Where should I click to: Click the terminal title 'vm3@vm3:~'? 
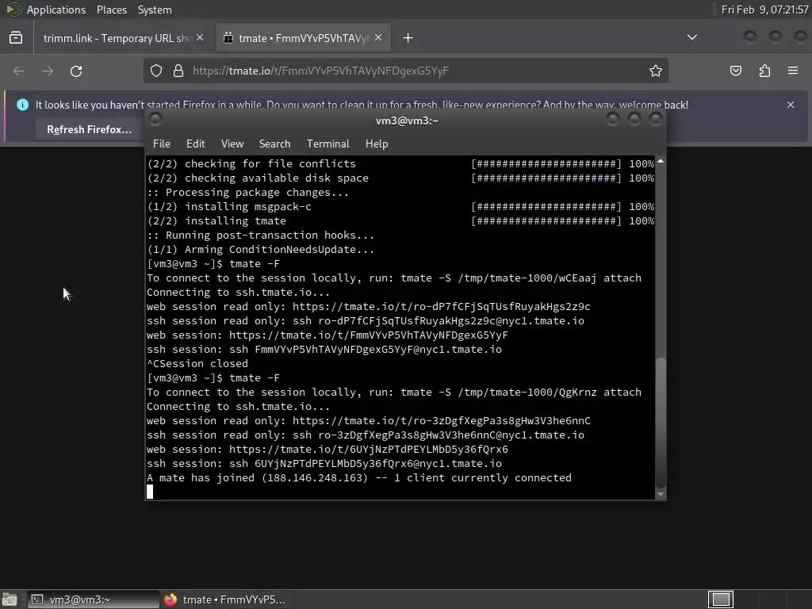pyautogui.click(x=407, y=121)
